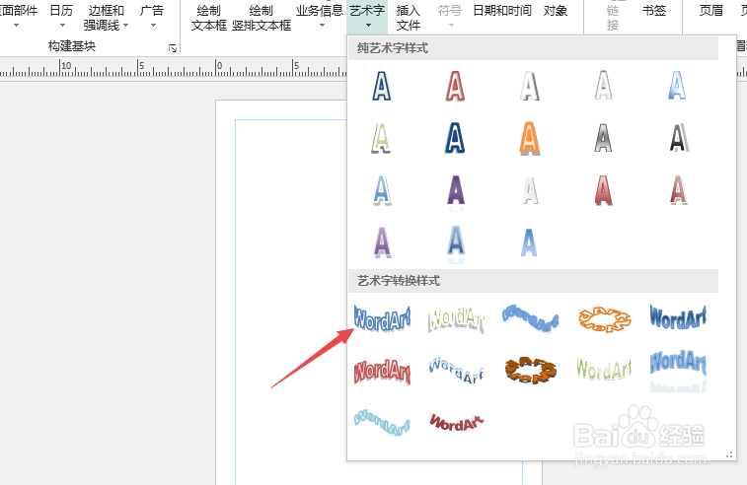This screenshot has width=747, height=485.
Task: Select the blue outlined WordArt transform style
Action: point(382,318)
